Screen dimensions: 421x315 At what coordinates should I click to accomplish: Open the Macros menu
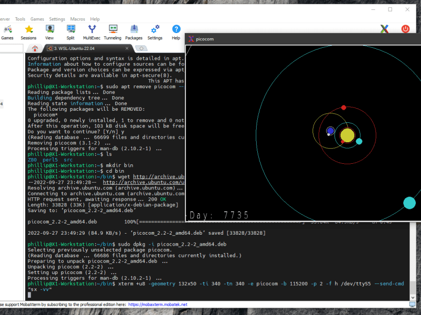pos(77,19)
